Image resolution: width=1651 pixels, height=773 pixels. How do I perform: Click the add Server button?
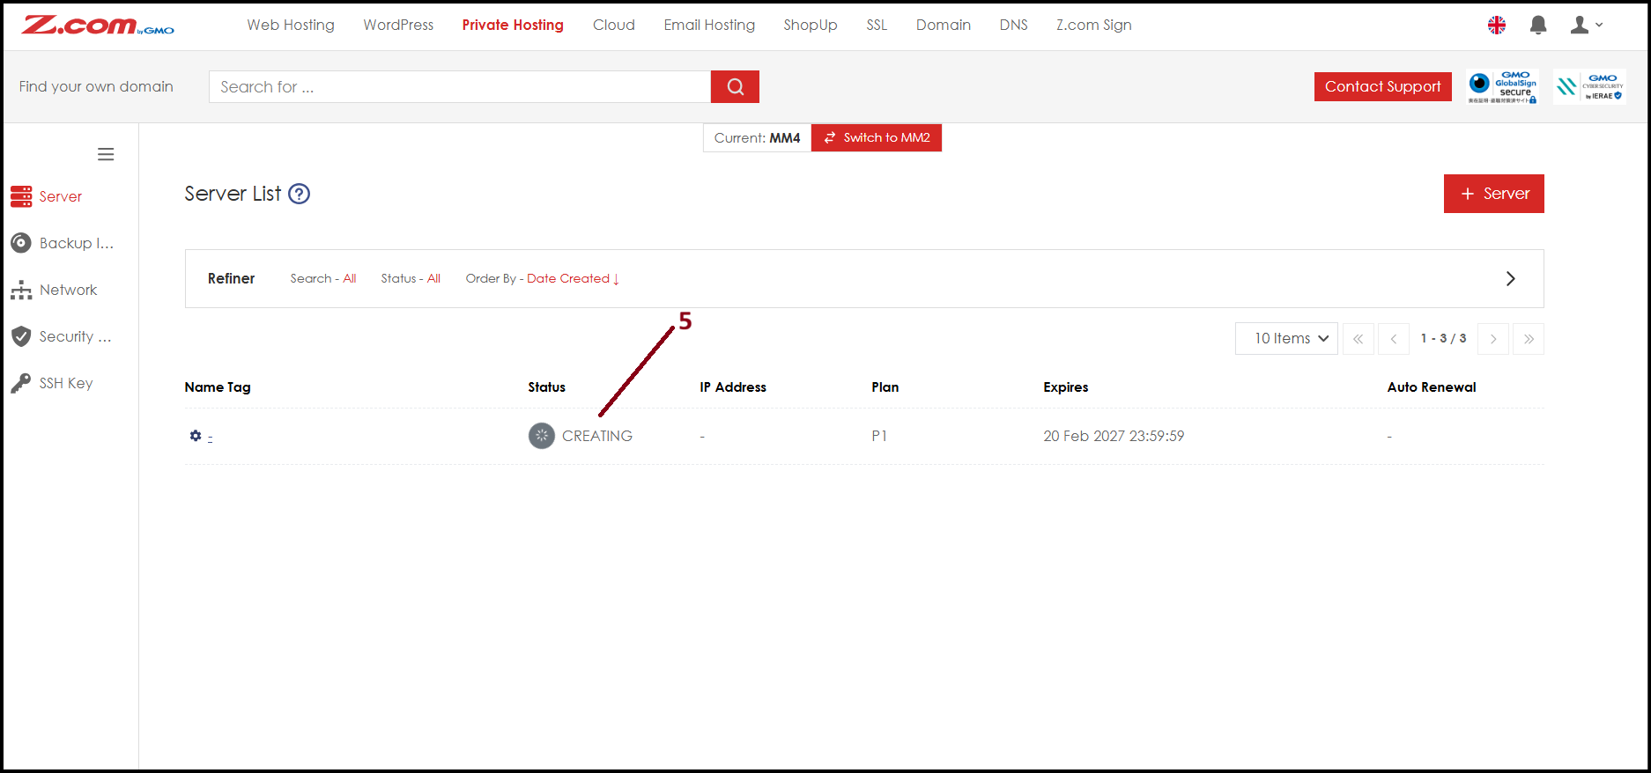1494,194
